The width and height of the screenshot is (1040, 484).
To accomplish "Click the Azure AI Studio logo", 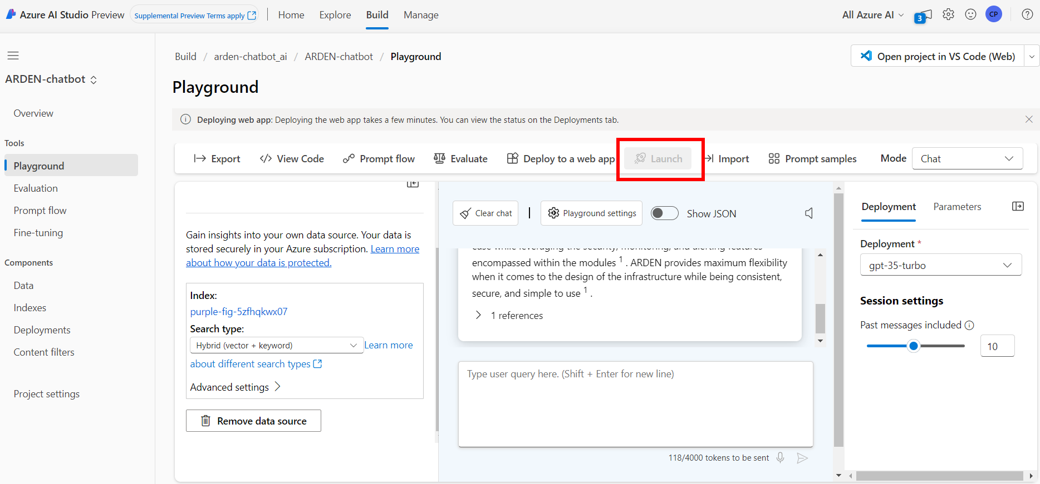I will point(11,14).
